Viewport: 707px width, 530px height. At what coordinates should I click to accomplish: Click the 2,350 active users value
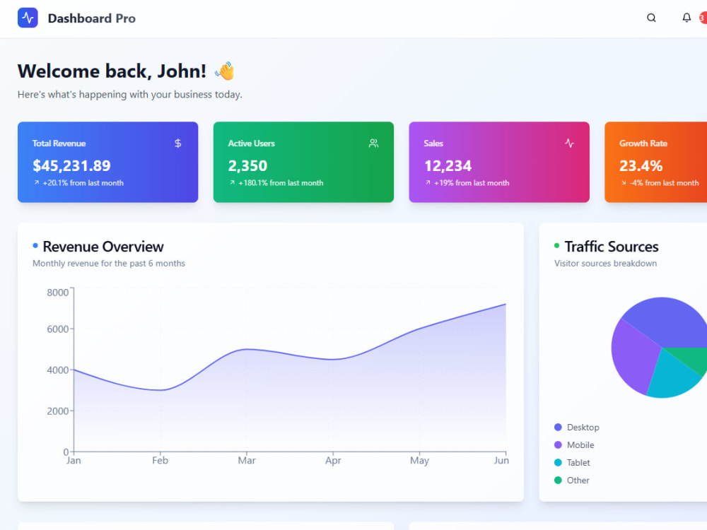coord(247,166)
